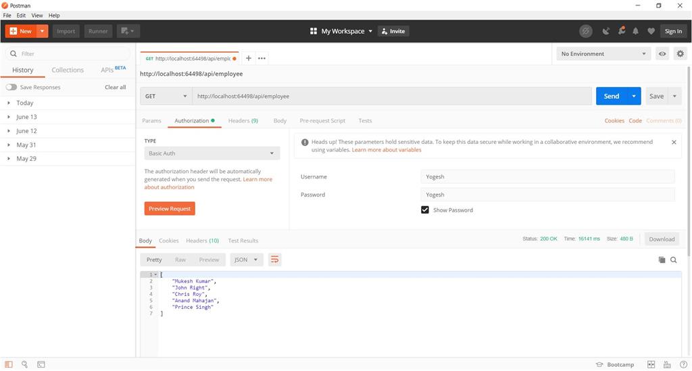The width and height of the screenshot is (692, 371).
Task: Switch to the Collections tab
Action: (x=68, y=70)
